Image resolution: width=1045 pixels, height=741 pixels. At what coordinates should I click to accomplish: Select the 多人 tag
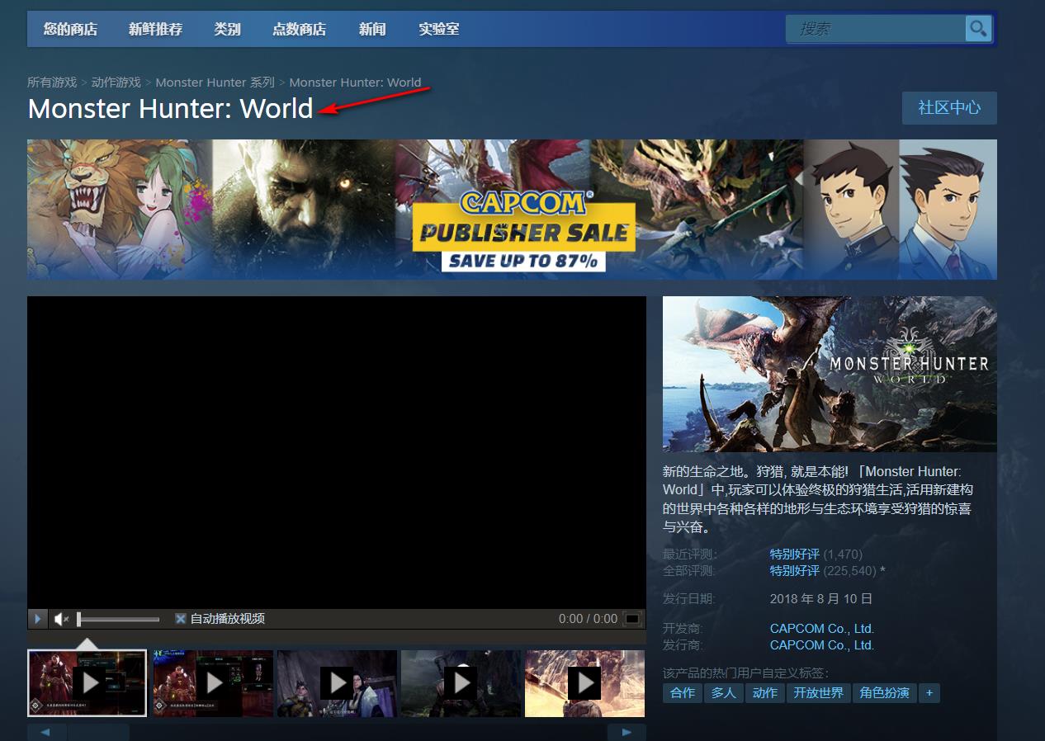pos(724,693)
